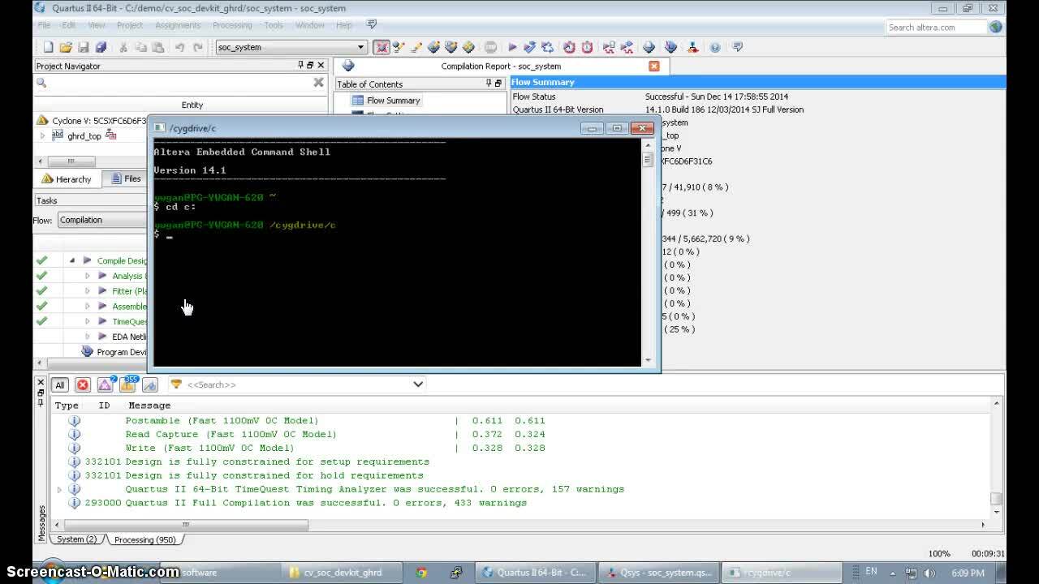This screenshot has width=1039, height=584.
Task: Open the soc_system project dropdown in the toolbar
Action: pyautogui.click(x=291, y=47)
